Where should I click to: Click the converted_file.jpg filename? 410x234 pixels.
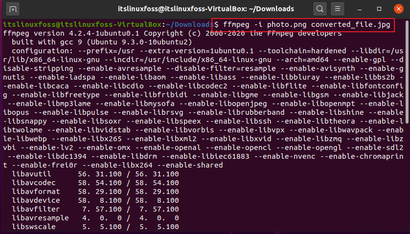(x=350, y=25)
